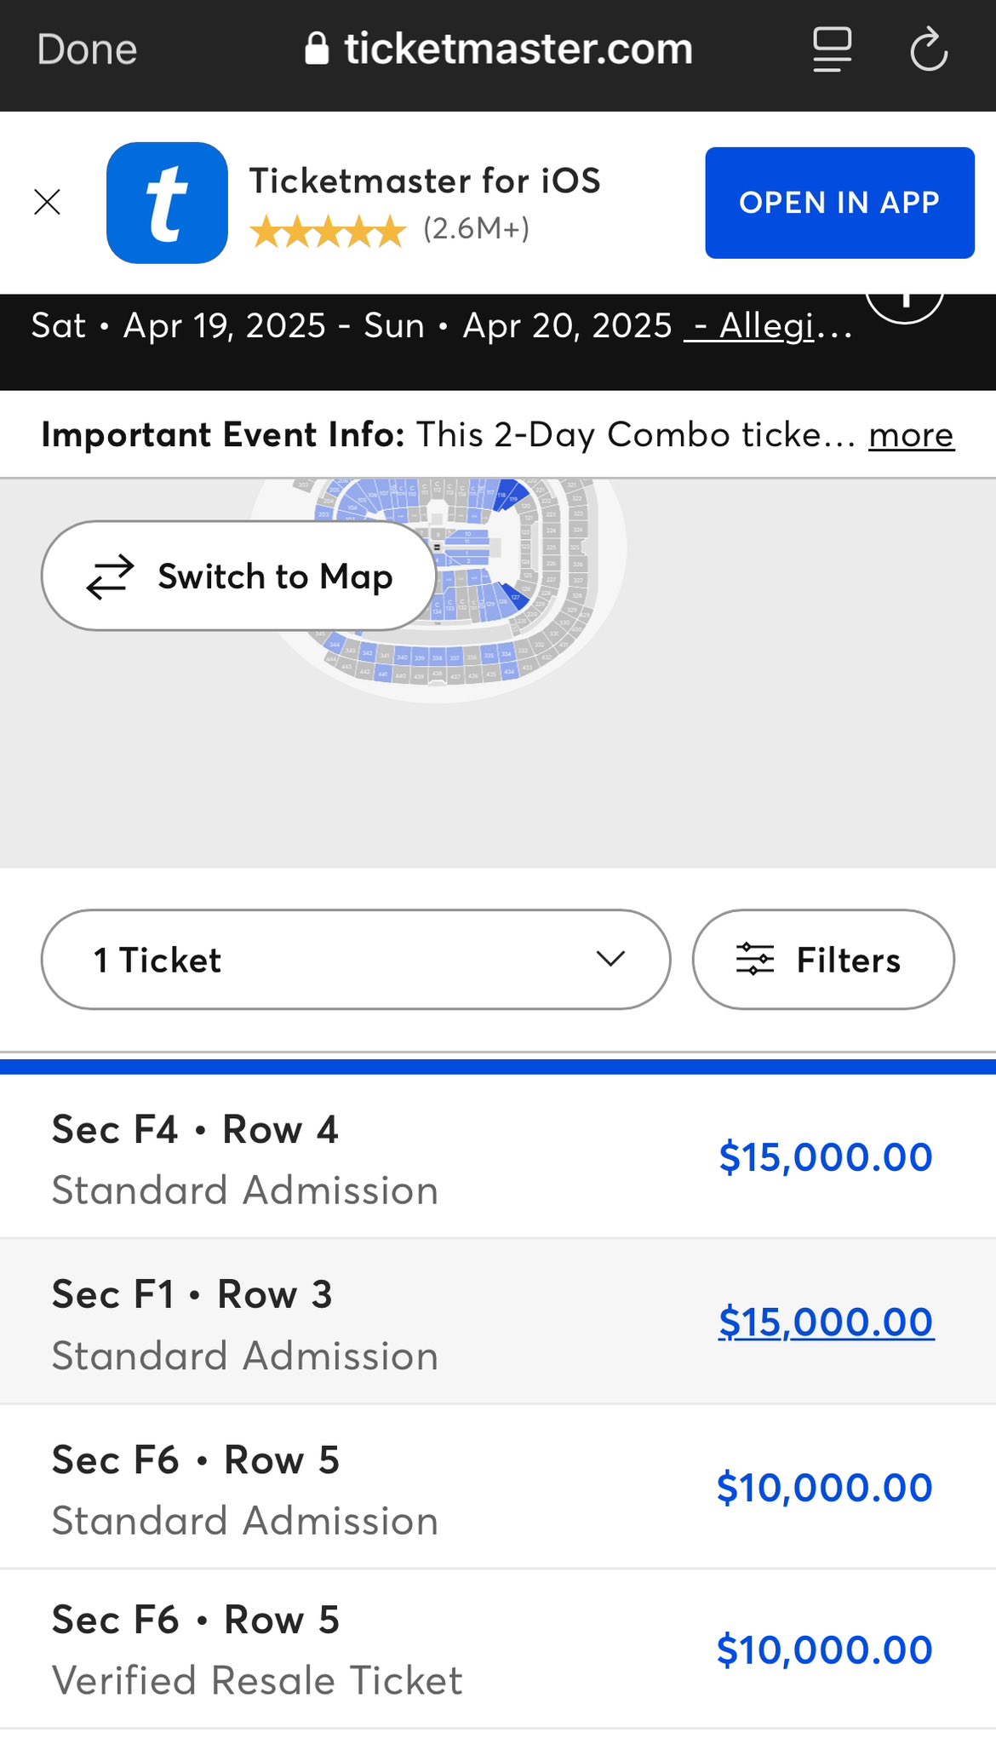Screen dimensions: 996x1744
Task: Tap the sliders icon on Filters
Action: [755, 960]
